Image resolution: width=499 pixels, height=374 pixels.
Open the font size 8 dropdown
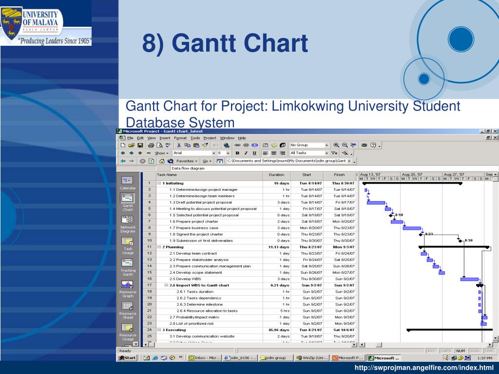[228, 153]
